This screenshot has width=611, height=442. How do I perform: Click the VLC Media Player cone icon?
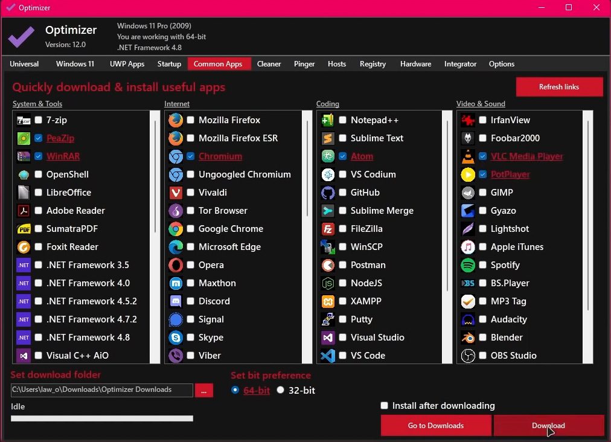pos(468,156)
